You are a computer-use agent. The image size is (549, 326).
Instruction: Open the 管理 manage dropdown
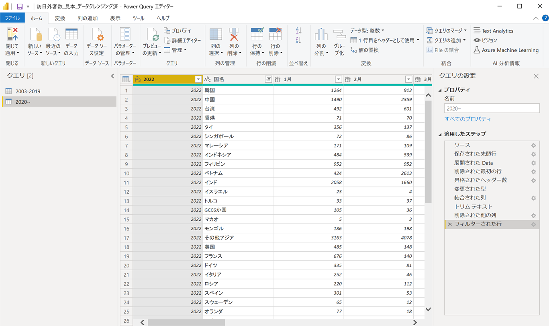click(175, 50)
